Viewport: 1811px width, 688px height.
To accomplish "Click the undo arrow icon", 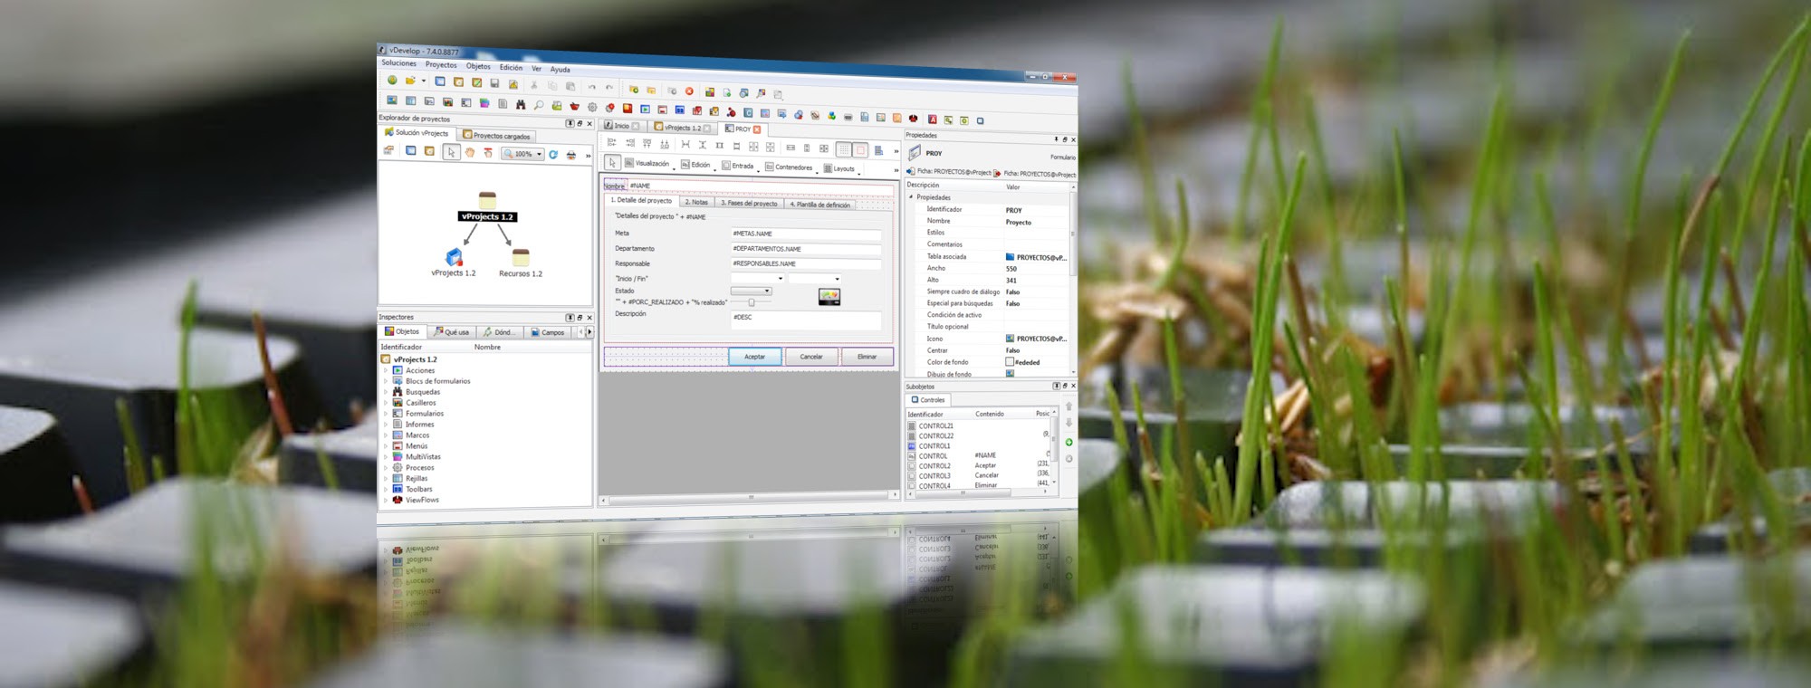I will tap(591, 87).
